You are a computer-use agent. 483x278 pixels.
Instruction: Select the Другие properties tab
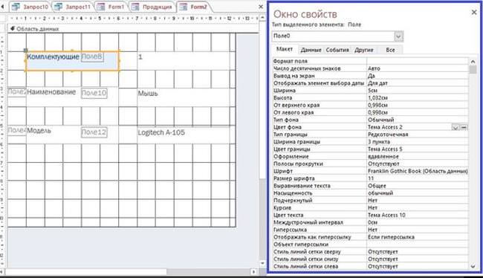tap(364, 50)
